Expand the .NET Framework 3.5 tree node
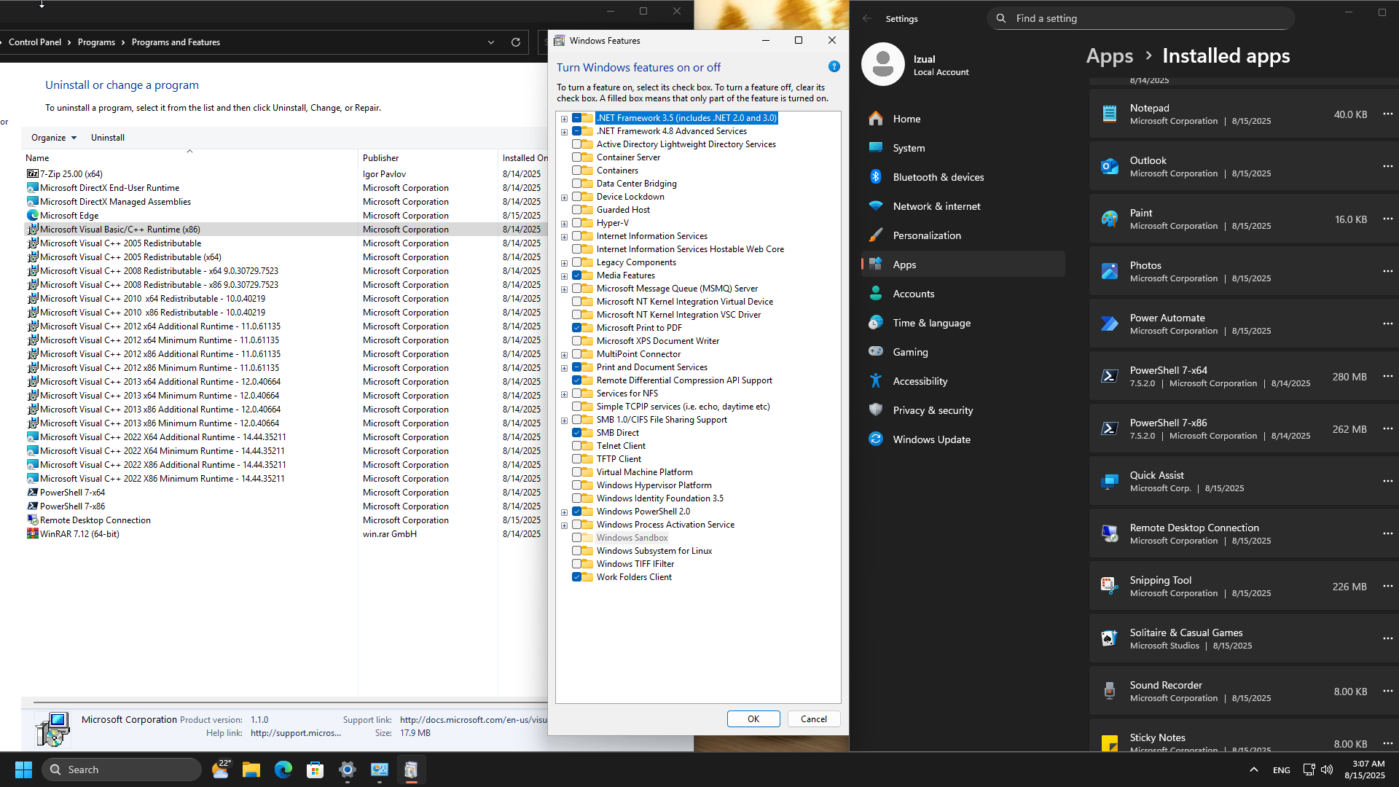1399x787 pixels. (564, 118)
